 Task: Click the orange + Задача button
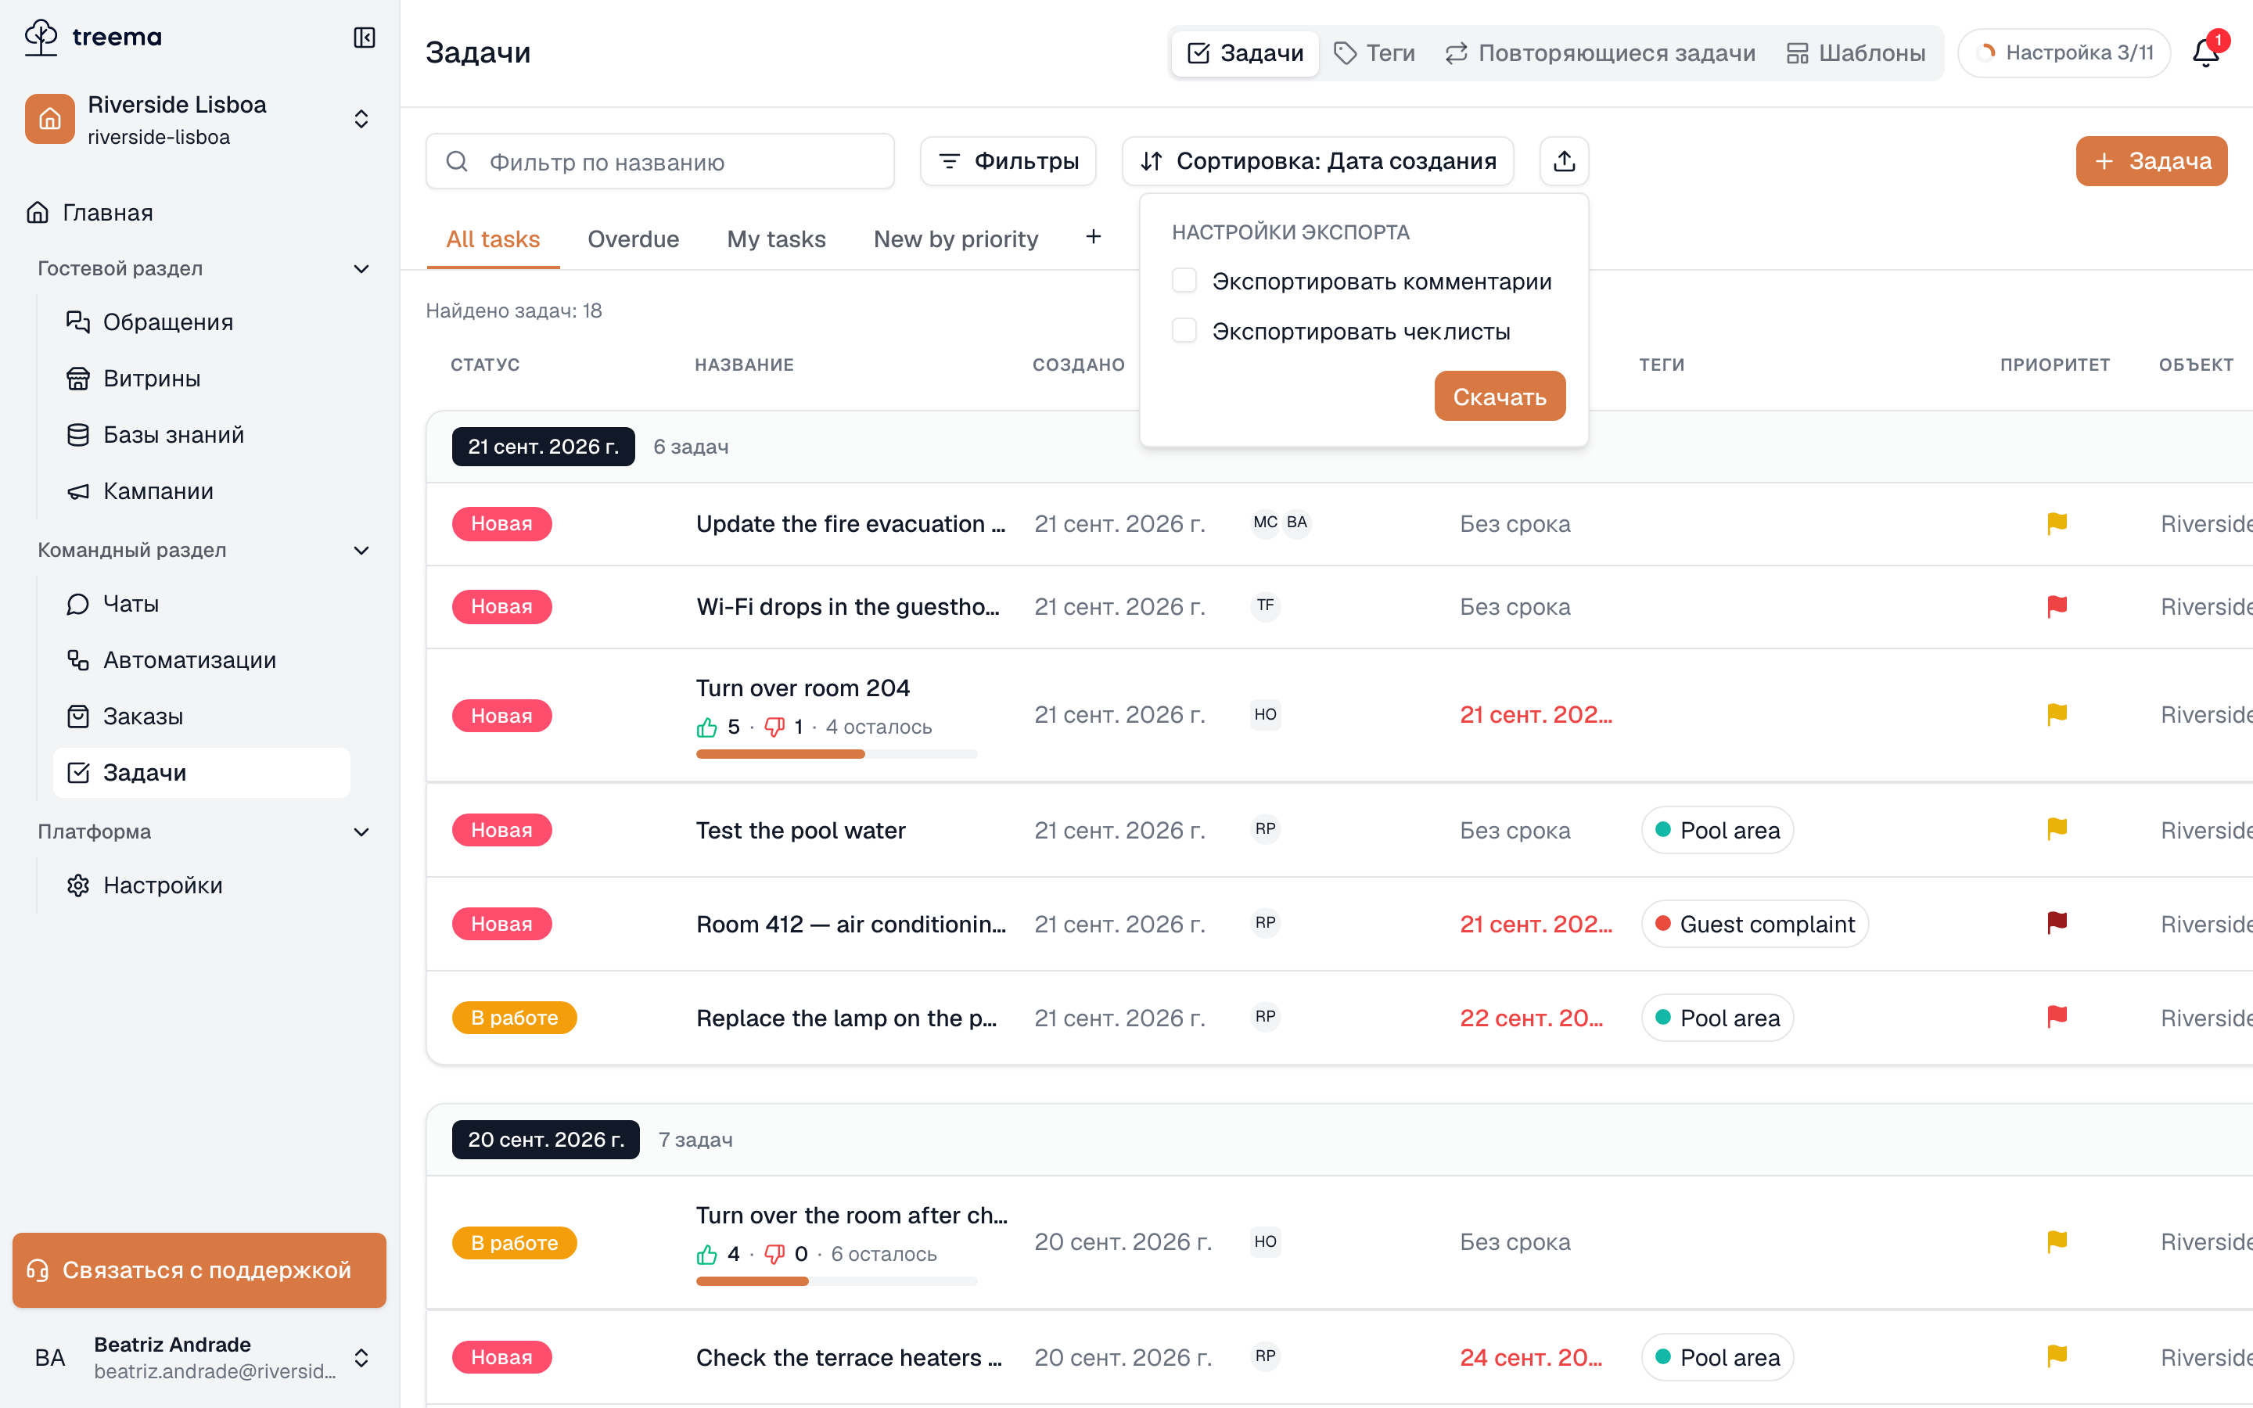point(2151,161)
